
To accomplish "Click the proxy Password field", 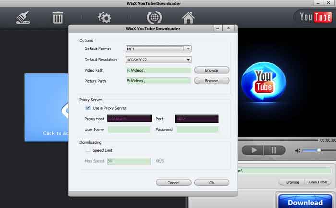I will point(197,129).
